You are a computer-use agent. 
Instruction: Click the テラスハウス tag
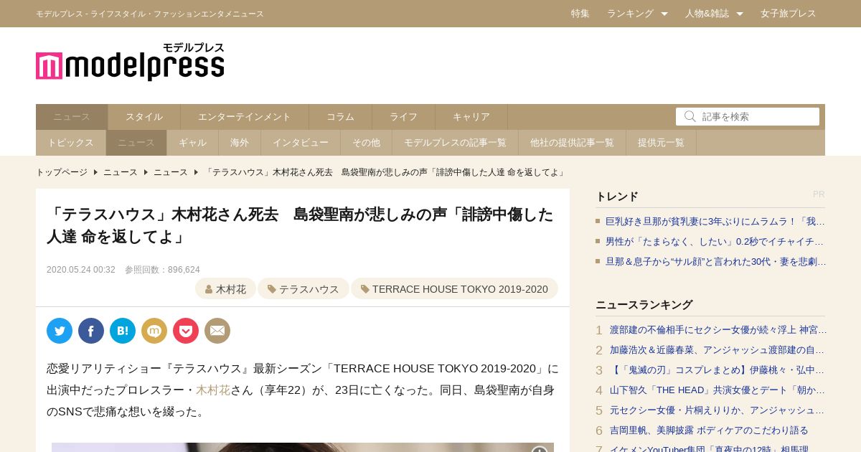(x=304, y=289)
